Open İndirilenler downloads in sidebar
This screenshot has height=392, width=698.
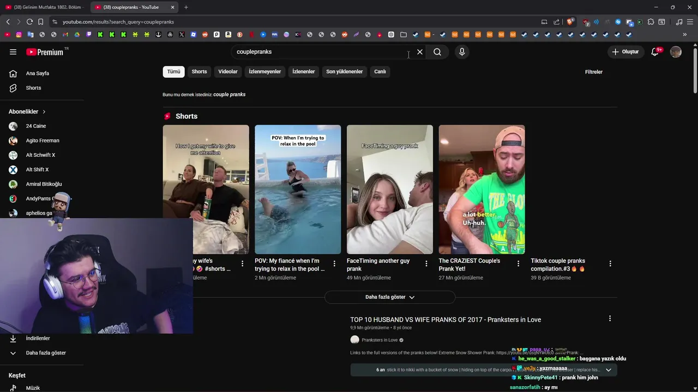click(x=38, y=338)
